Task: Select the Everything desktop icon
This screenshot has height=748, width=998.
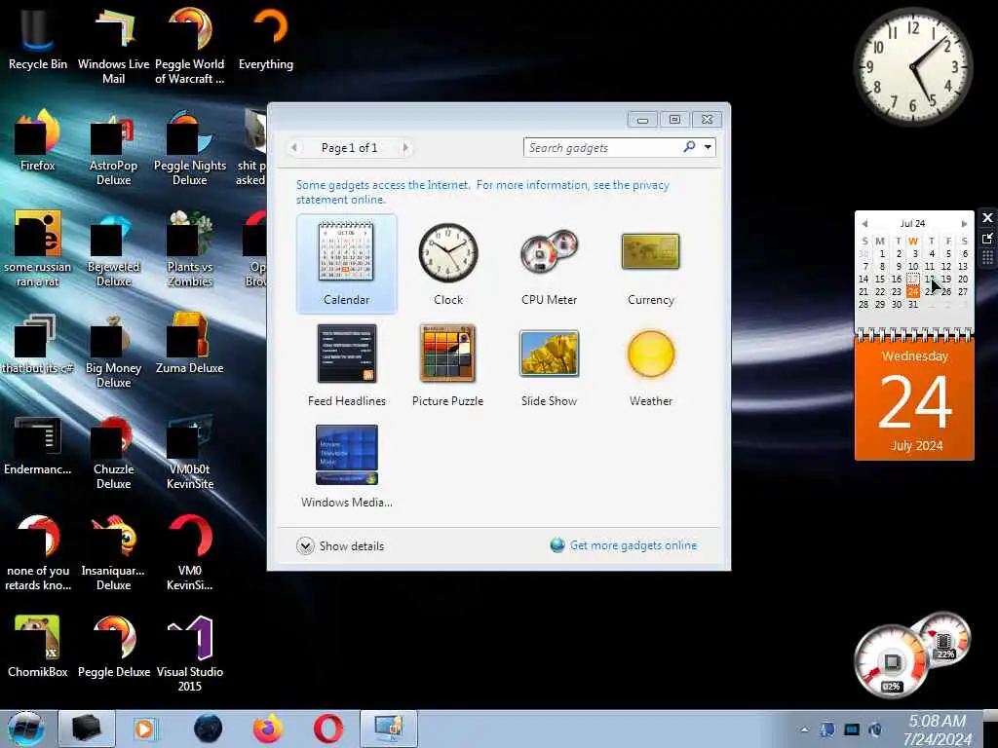Action: pyautogui.click(x=266, y=38)
